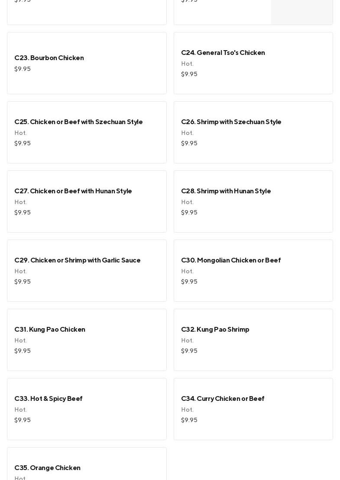The image size is (340, 480).
Task: Choose the C31 Kung Pao Chicken card
Action: (87, 340)
